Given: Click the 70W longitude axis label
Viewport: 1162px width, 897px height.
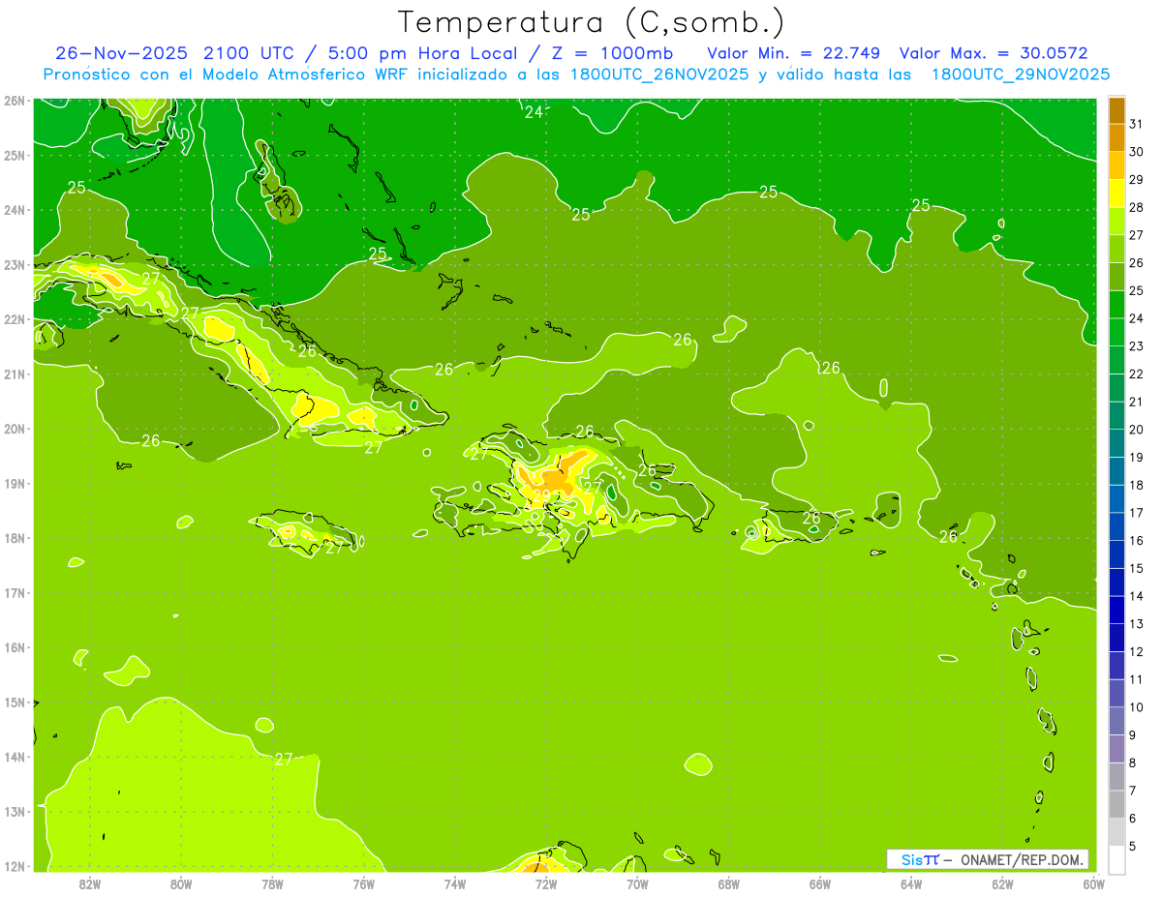Looking at the screenshot, I should (x=637, y=883).
